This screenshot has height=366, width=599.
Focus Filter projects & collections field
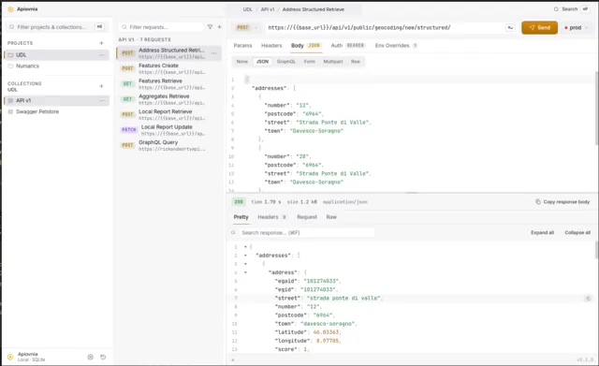56,27
